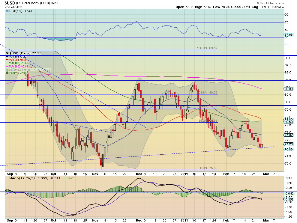Viewport: 297px width, 223px height.
Task: Click Sep on the MACD panel date axis
Action: tap(10, 220)
